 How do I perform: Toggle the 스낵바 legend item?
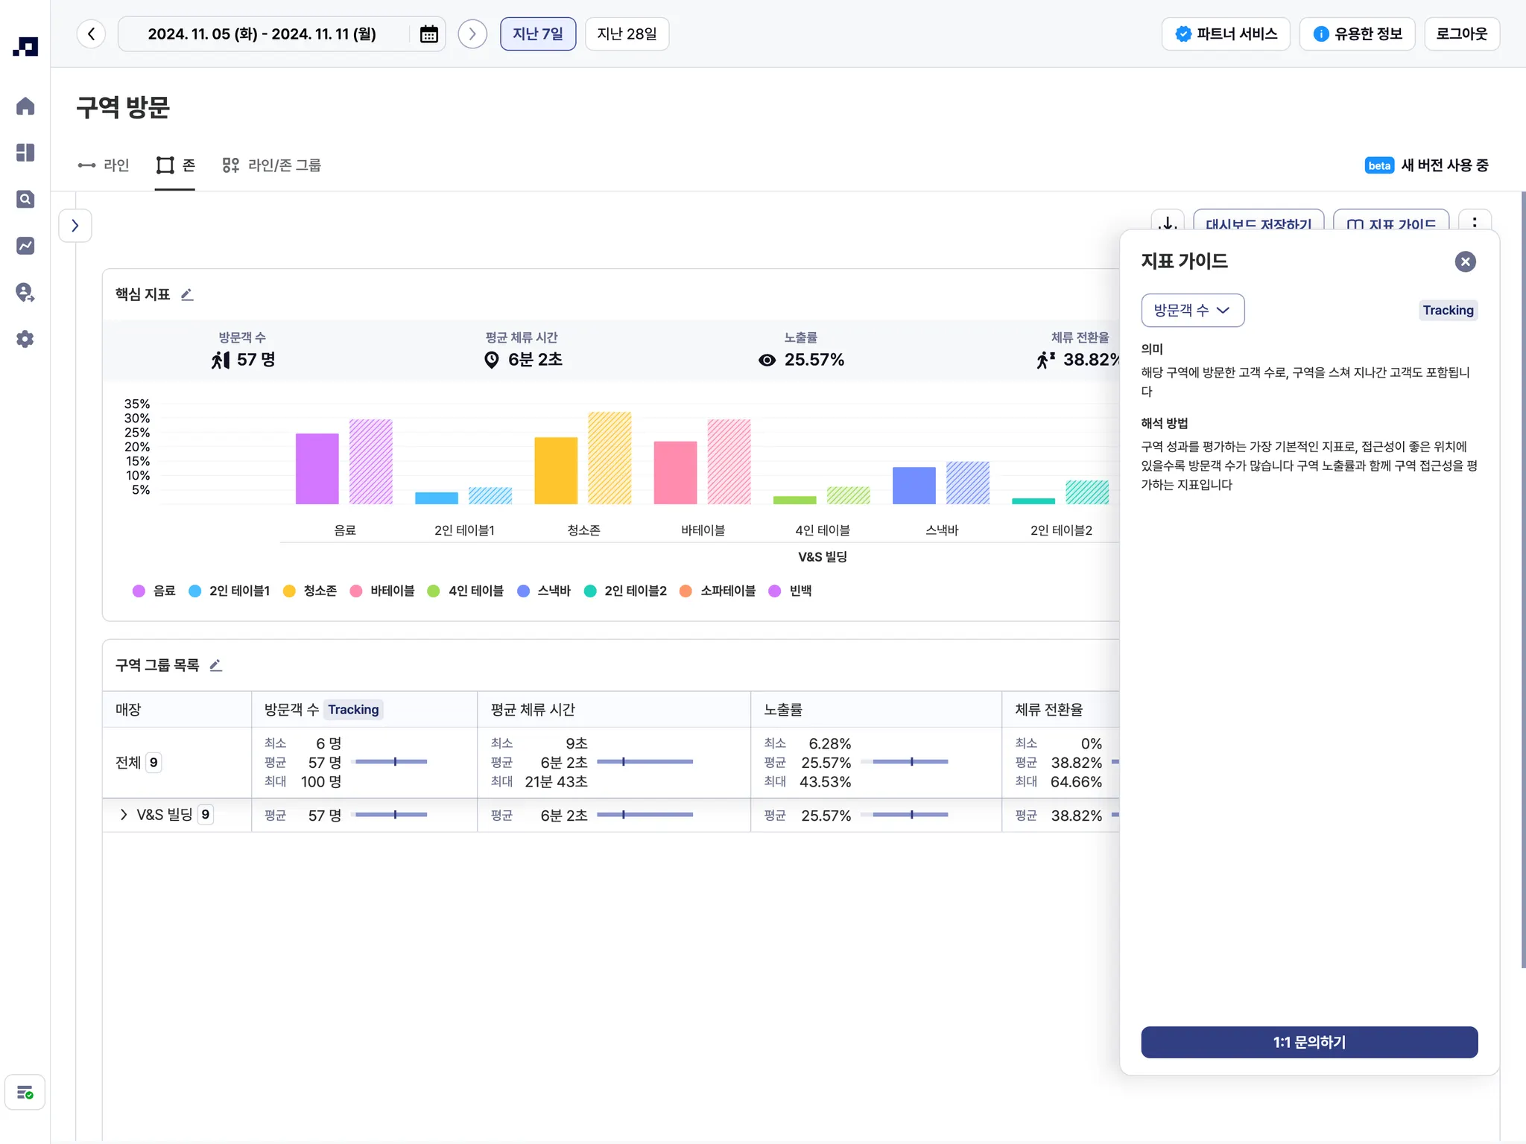click(x=544, y=591)
